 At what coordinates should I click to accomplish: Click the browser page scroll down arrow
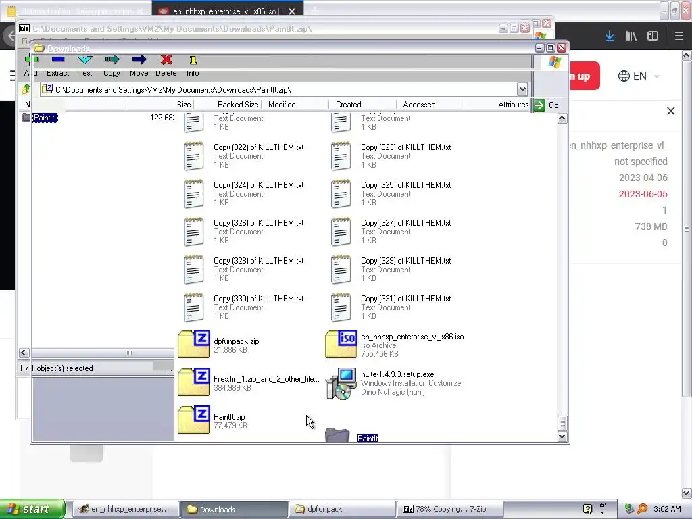point(687,493)
